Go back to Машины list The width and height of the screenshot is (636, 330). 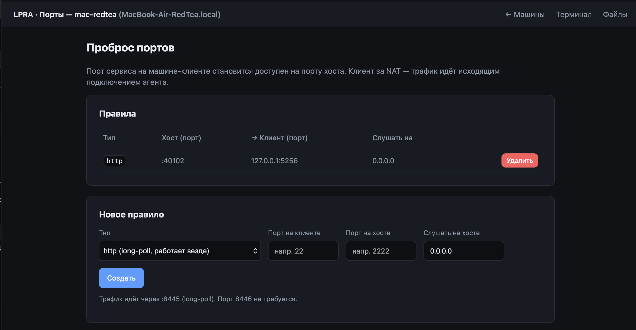tap(525, 15)
